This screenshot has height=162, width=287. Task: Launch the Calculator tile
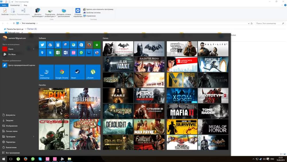[x=58, y=45]
